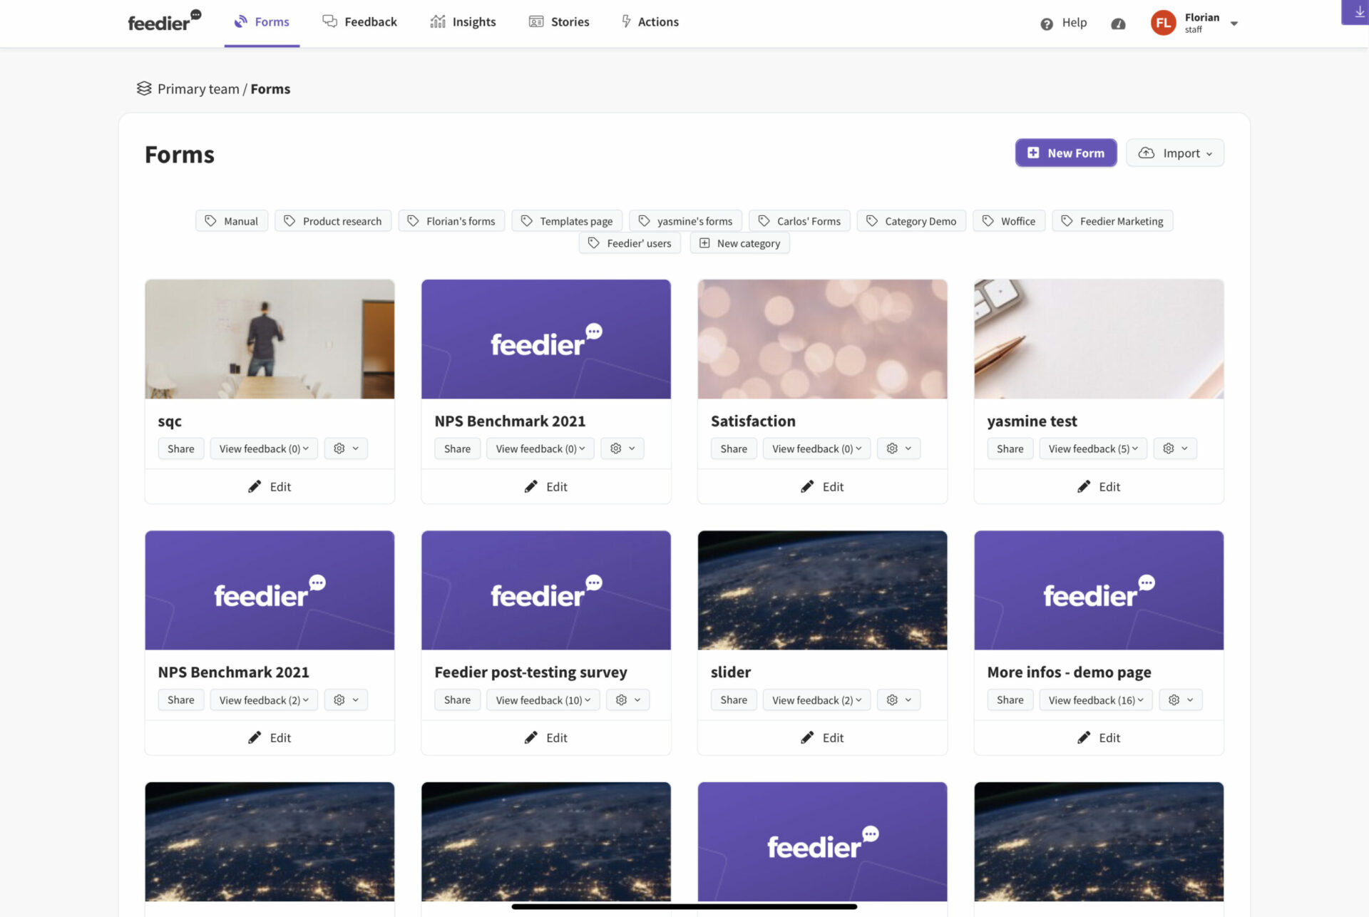Click the Help menu item
Viewport: 1369px width, 917px height.
click(1063, 23)
